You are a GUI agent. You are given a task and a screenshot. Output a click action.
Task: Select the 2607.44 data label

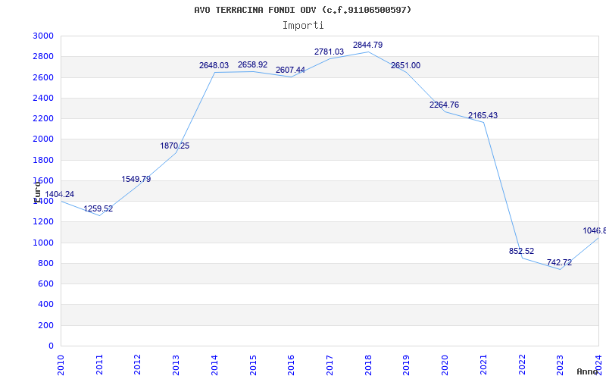[x=290, y=70]
